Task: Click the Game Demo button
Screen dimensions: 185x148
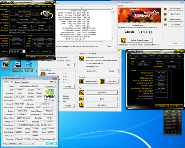Action: [x=102, y=105]
